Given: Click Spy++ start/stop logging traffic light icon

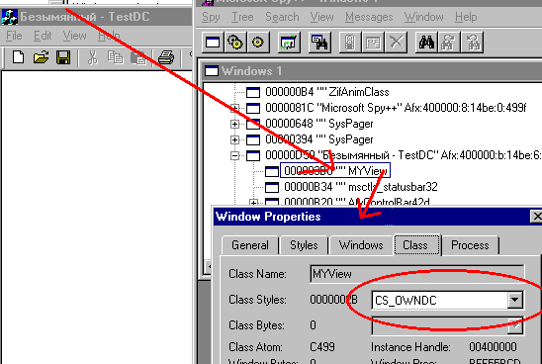Looking at the screenshot, I should tap(350, 43).
